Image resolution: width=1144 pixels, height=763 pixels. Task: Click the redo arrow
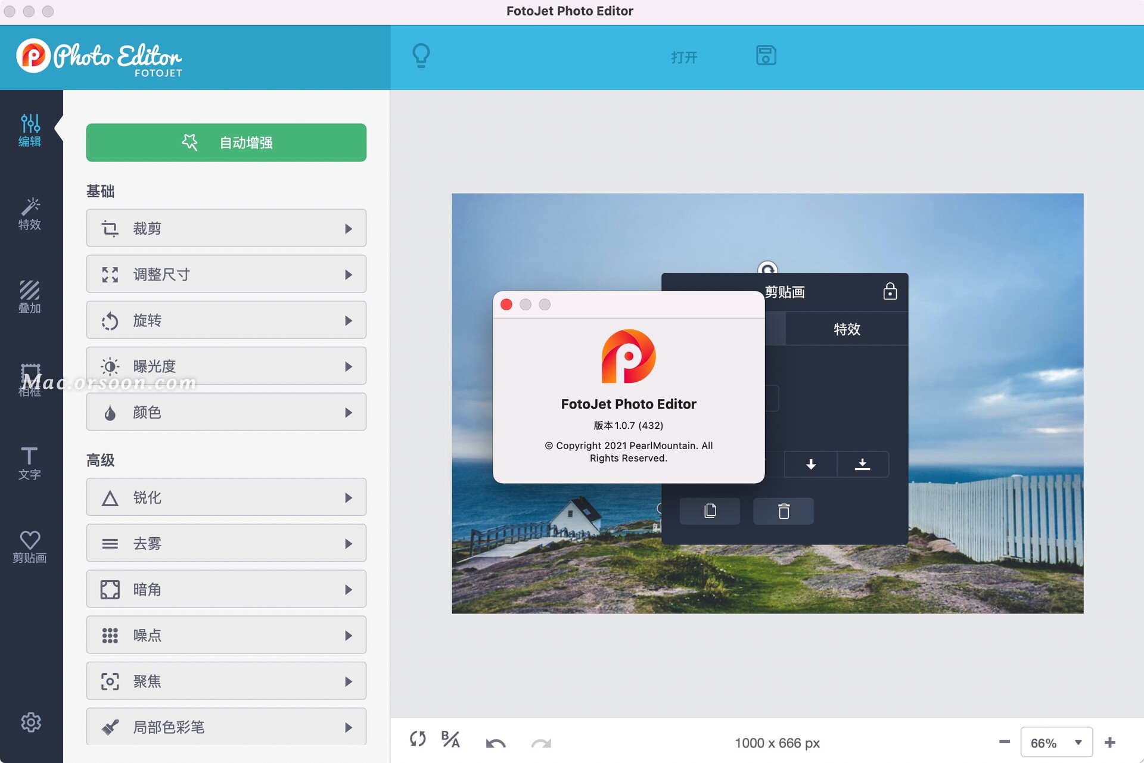point(541,743)
